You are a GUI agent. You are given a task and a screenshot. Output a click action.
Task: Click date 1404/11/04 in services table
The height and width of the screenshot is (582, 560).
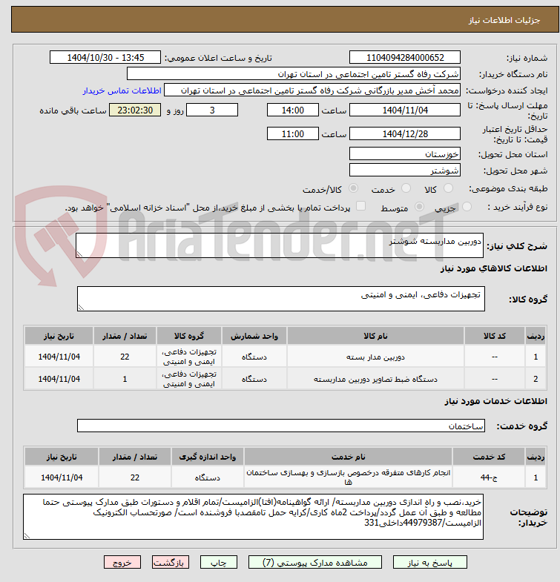(x=62, y=477)
